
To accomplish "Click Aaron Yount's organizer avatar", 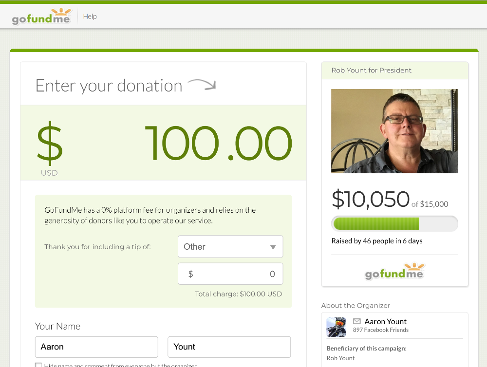I will [x=336, y=327].
